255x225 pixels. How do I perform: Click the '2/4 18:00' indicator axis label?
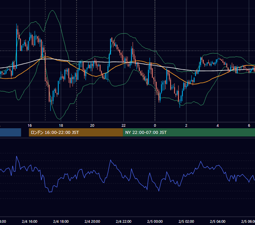(61, 222)
